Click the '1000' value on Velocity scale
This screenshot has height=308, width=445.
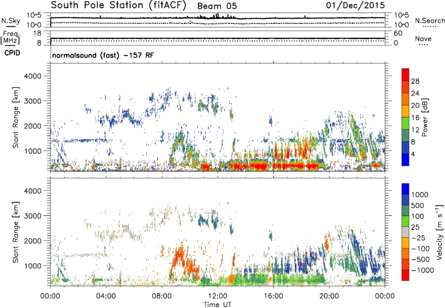pyautogui.click(x=420, y=195)
